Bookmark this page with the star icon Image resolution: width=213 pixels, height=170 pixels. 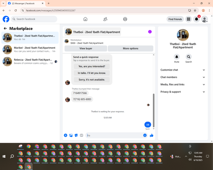(195, 10)
